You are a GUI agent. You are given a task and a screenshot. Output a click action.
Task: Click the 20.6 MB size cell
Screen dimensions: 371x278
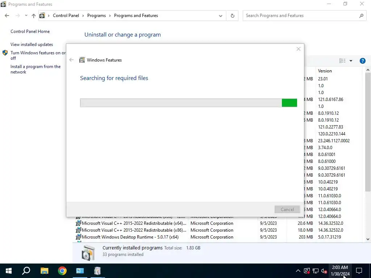(305, 223)
